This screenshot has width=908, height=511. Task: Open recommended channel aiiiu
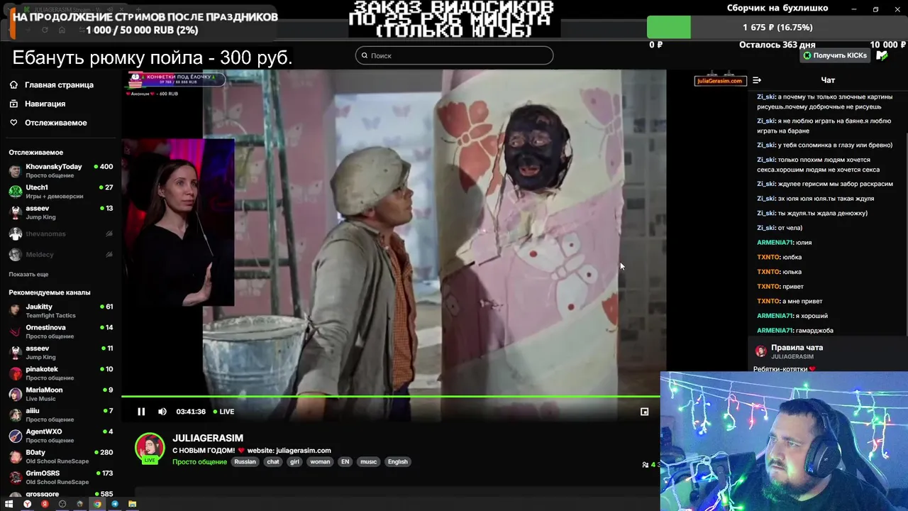(60, 414)
